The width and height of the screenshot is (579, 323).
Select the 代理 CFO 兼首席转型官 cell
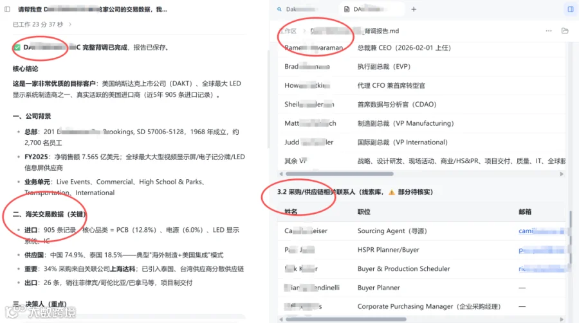coord(391,85)
